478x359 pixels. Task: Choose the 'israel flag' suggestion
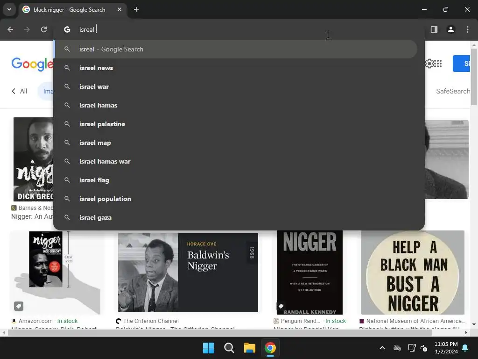click(x=236, y=180)
